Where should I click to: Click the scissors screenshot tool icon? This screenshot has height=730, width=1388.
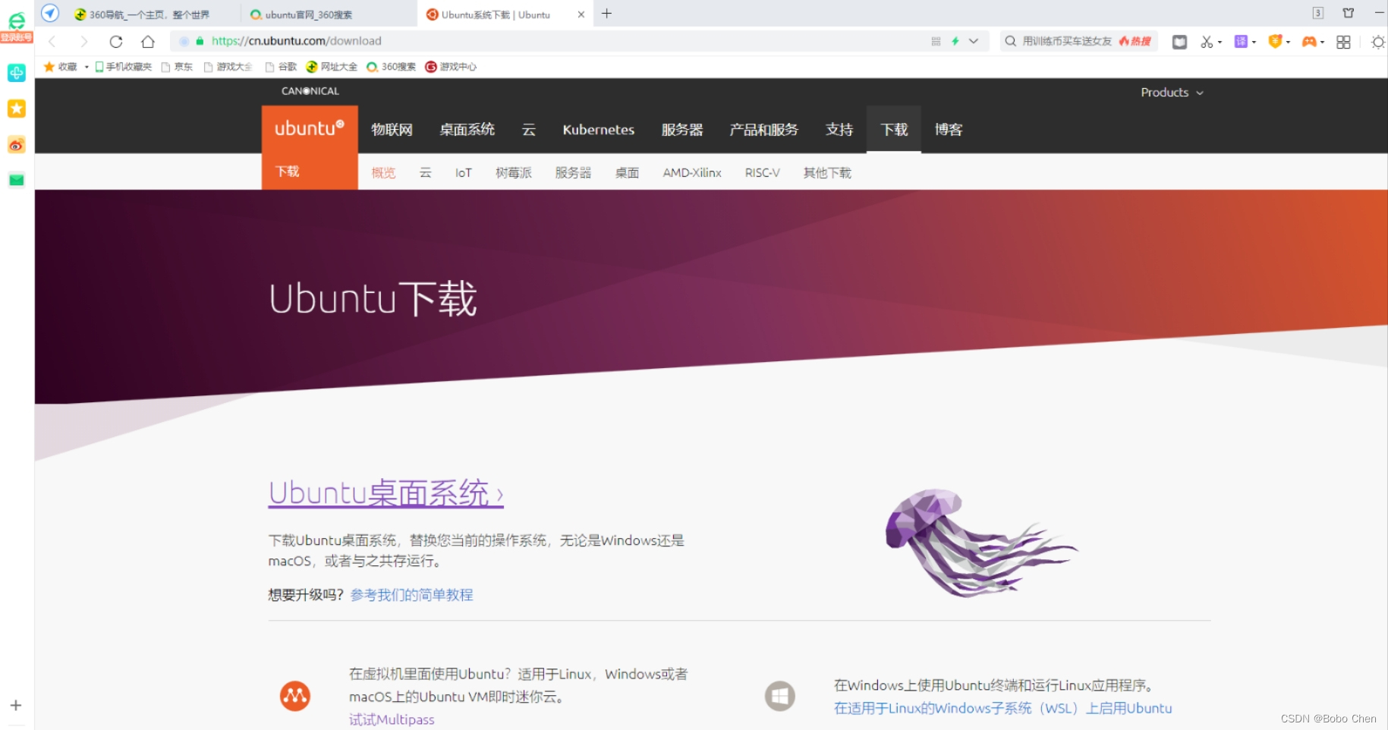click(x=1207, y=42)
